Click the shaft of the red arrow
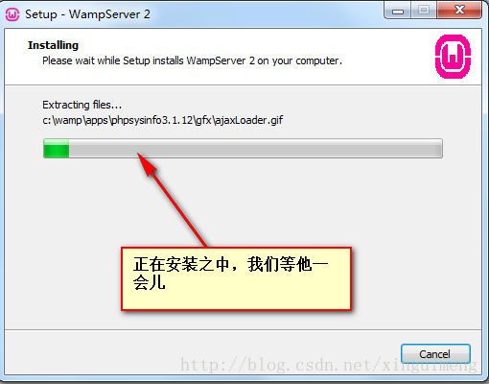Viewport: 489px width, 384px height. [x=179, y=210]
